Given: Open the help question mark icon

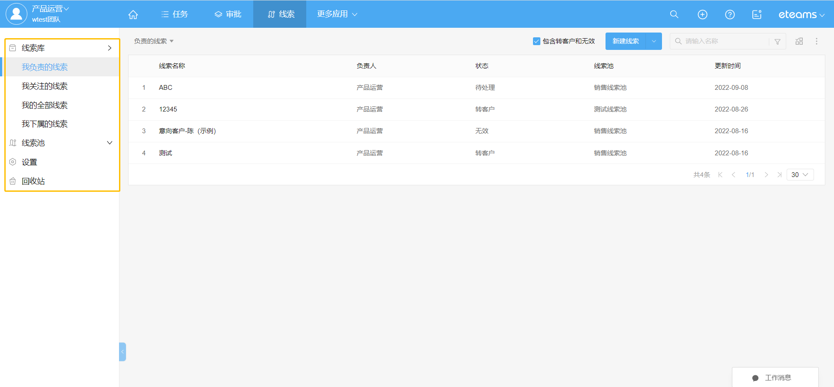Looking at the screenshot, I should 730,14.
